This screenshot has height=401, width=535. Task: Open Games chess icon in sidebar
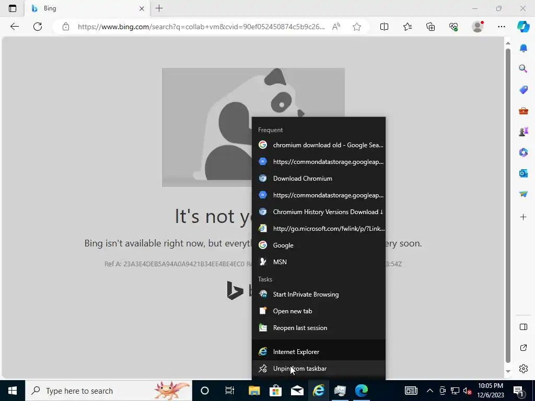524,131
